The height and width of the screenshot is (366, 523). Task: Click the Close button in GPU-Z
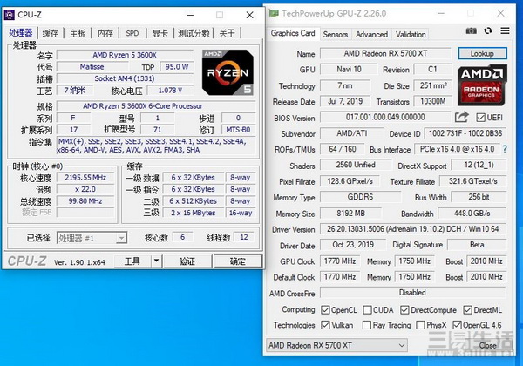click(x=487, y=345)
